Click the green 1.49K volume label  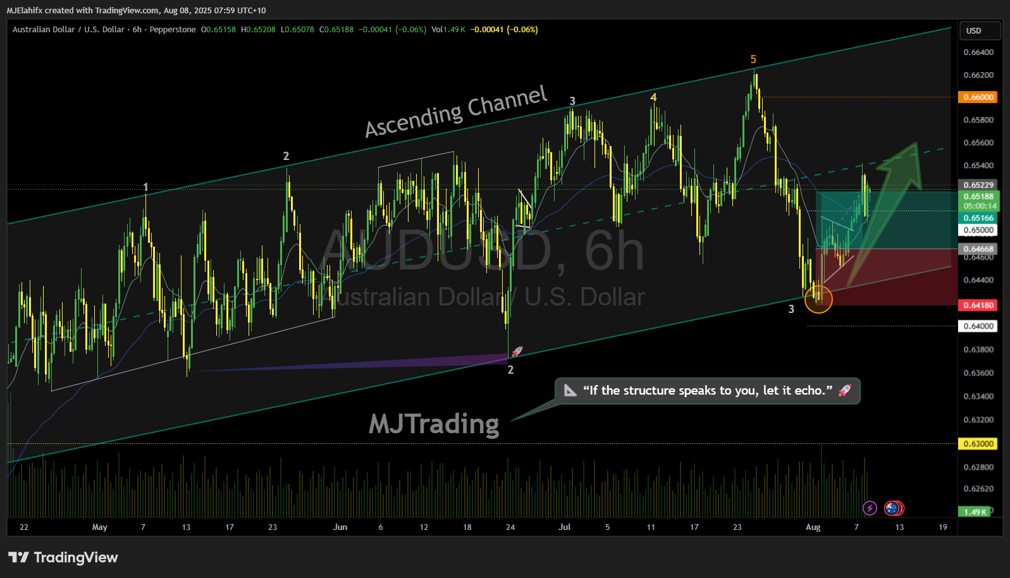coord(975,512)
